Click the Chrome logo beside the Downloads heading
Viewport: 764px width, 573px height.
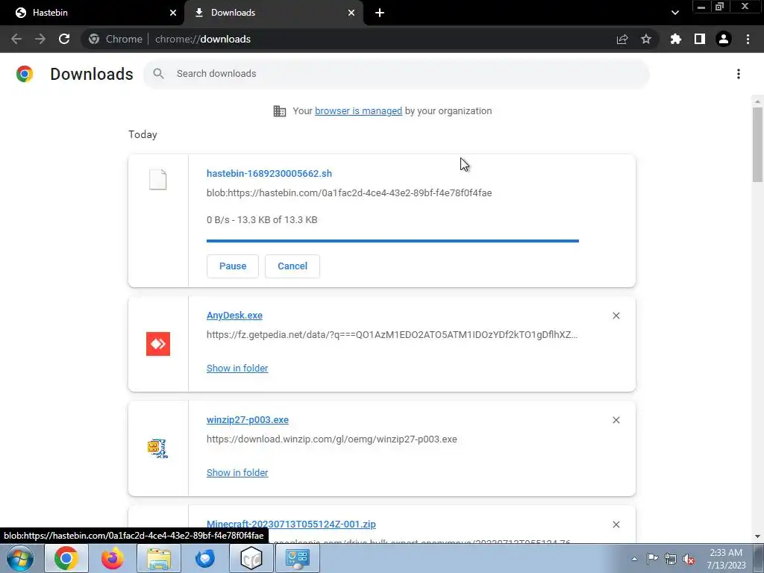tap(25, 74)
